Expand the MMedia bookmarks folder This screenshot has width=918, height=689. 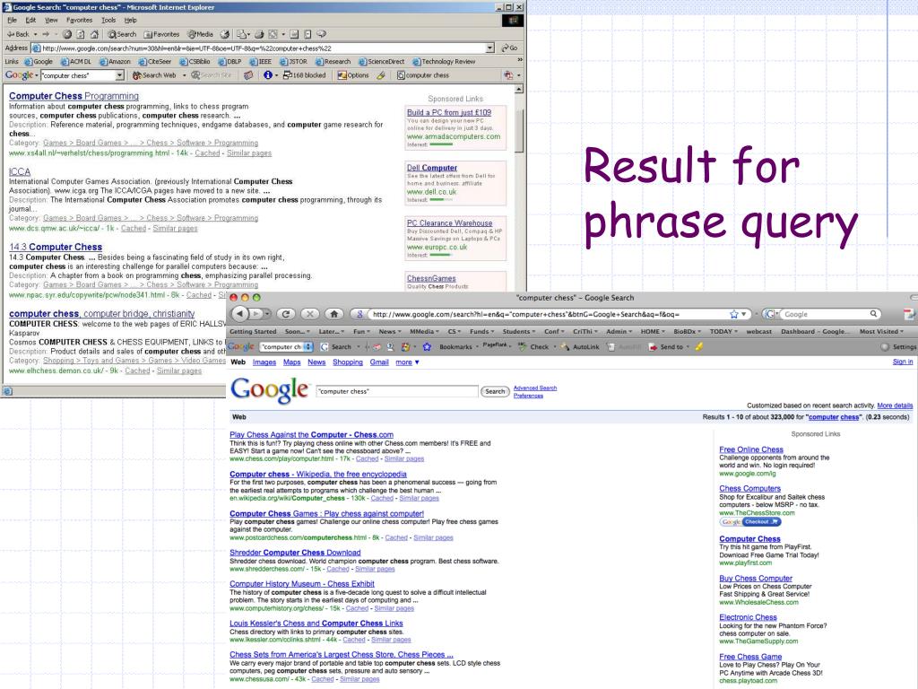click(x=424, y=331)
